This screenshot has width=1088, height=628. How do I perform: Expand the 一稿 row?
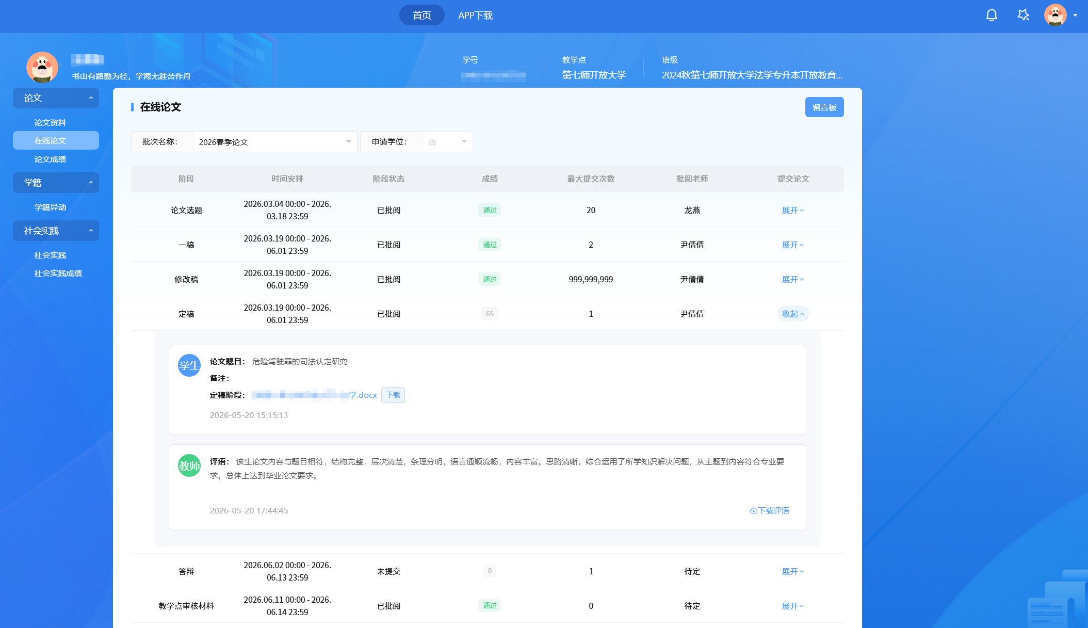(x=793, y=245)
